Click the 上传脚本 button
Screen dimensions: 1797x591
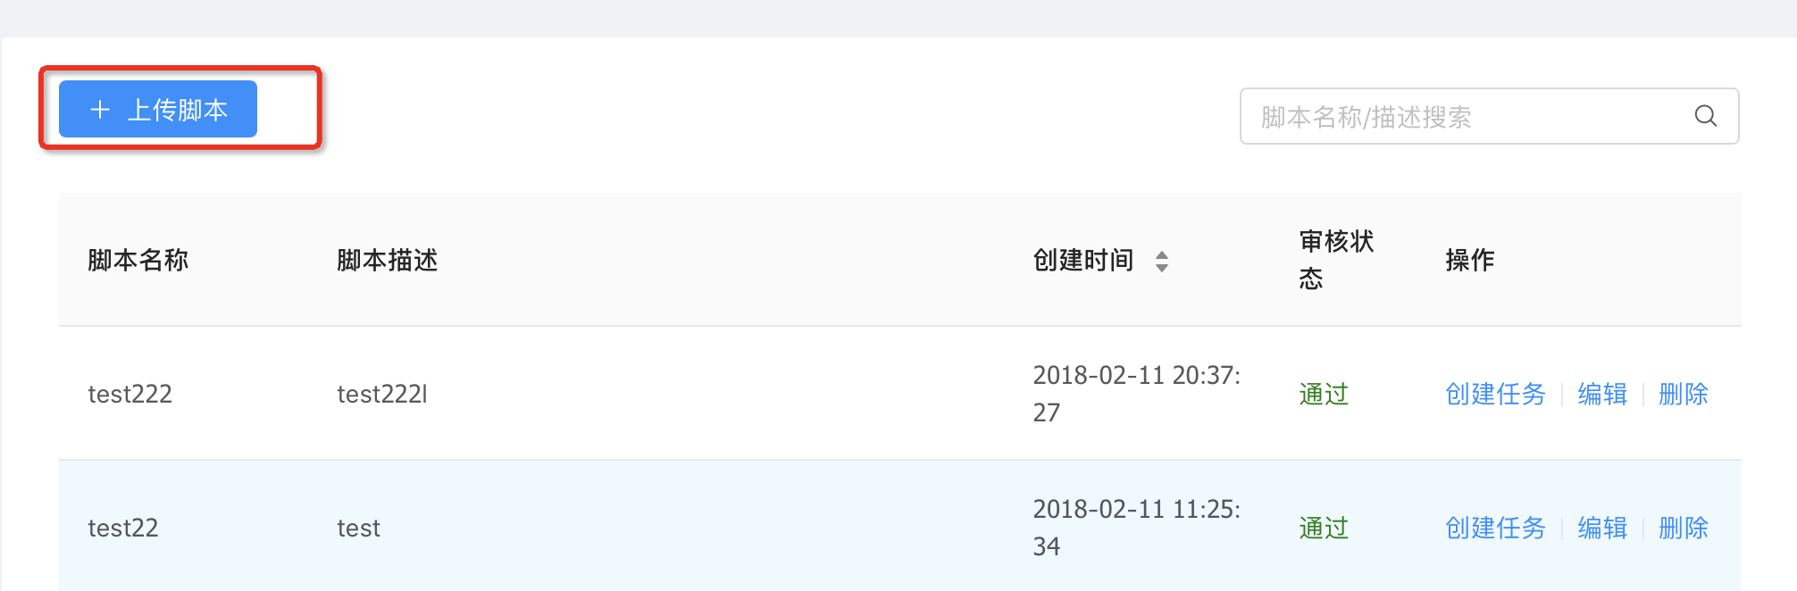pyautogui.click(x=156, y=109)
